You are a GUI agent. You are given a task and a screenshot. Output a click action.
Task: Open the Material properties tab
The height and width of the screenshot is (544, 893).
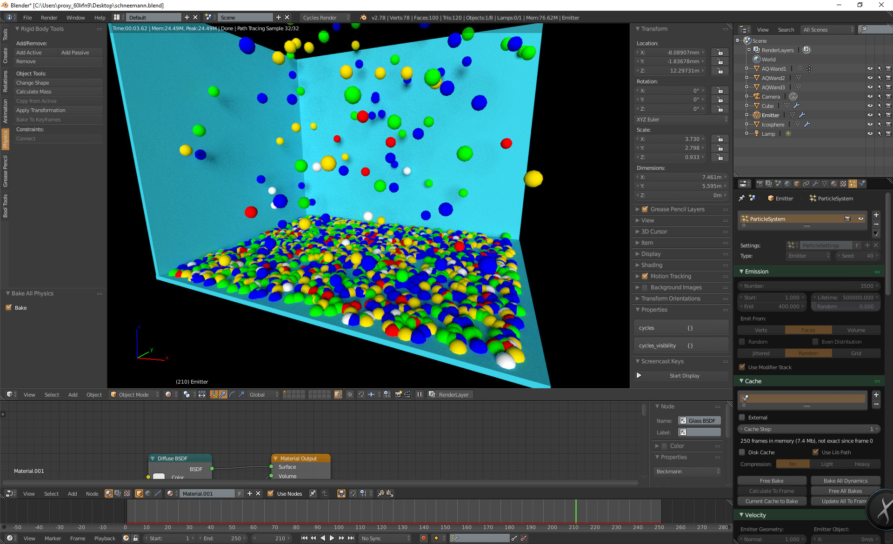(834, 184)
